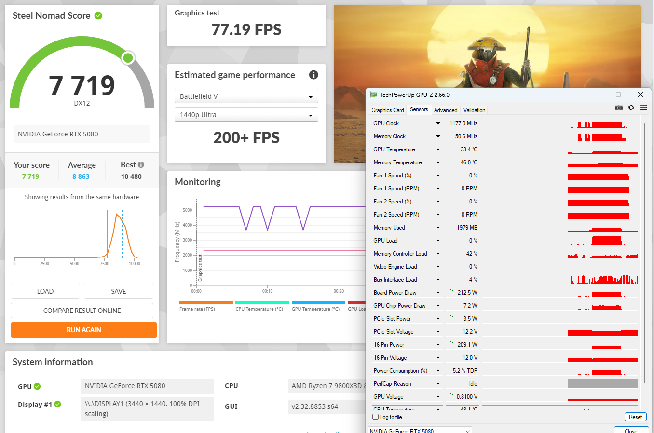Click the Bus Interface Load history graph
Screen dimensions: 654x433
click(559, 280)
